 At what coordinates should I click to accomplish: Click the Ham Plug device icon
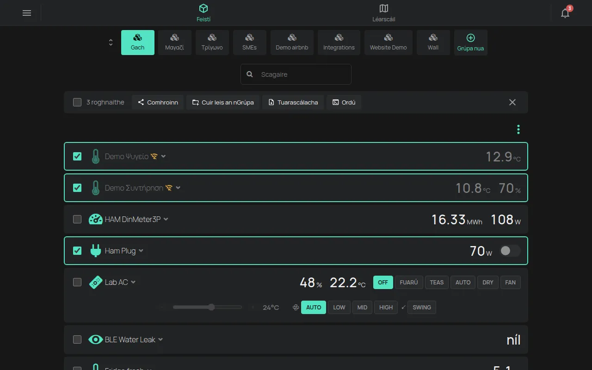(x=95, y=251)
